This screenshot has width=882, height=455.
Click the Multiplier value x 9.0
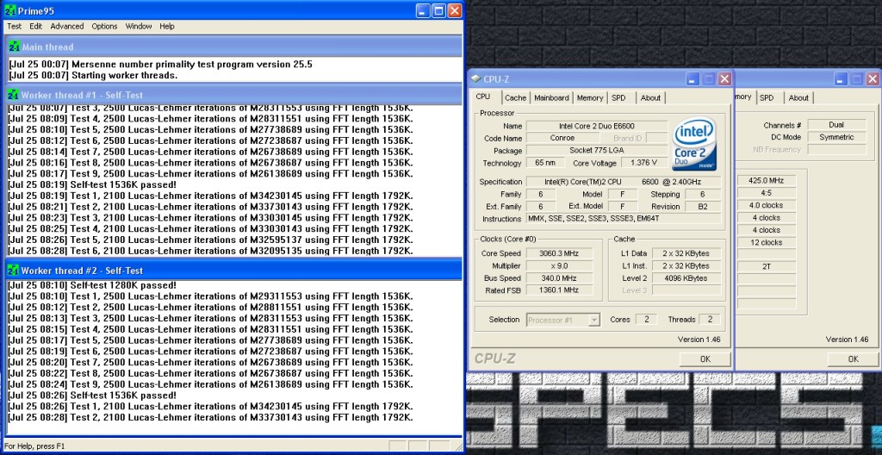(x=559, y=265)
